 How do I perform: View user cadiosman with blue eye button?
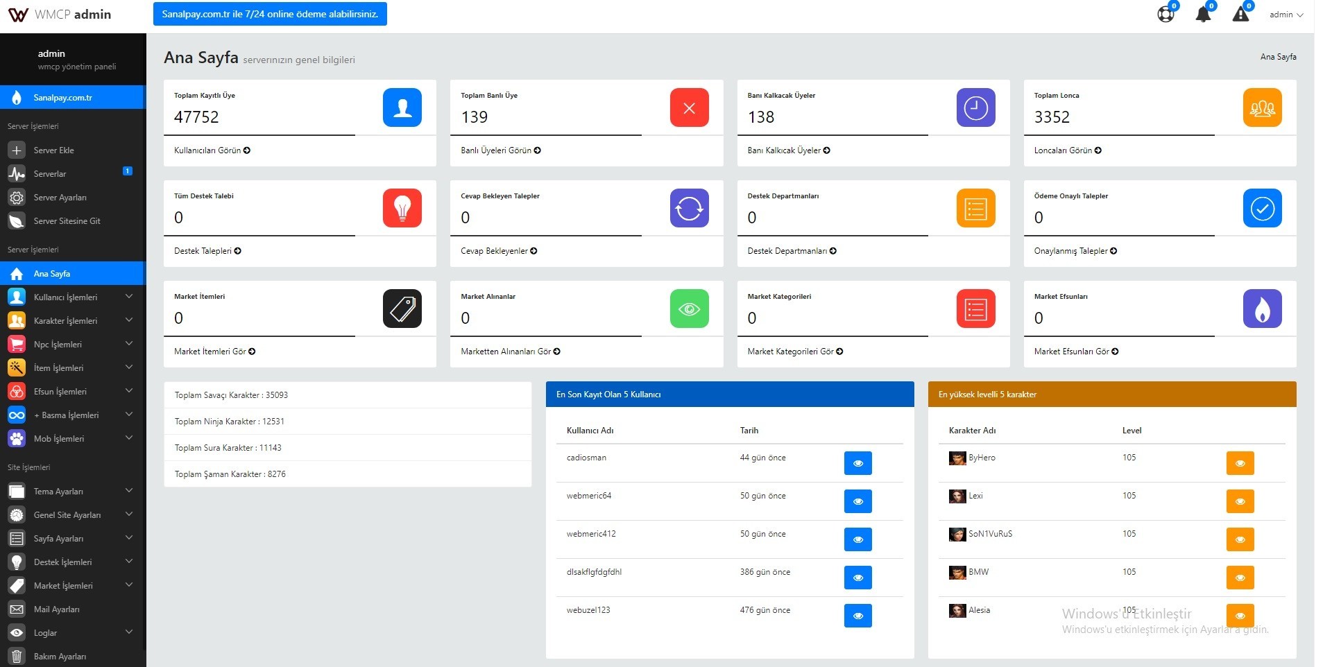pyautogui.click(x=857, y=463)
